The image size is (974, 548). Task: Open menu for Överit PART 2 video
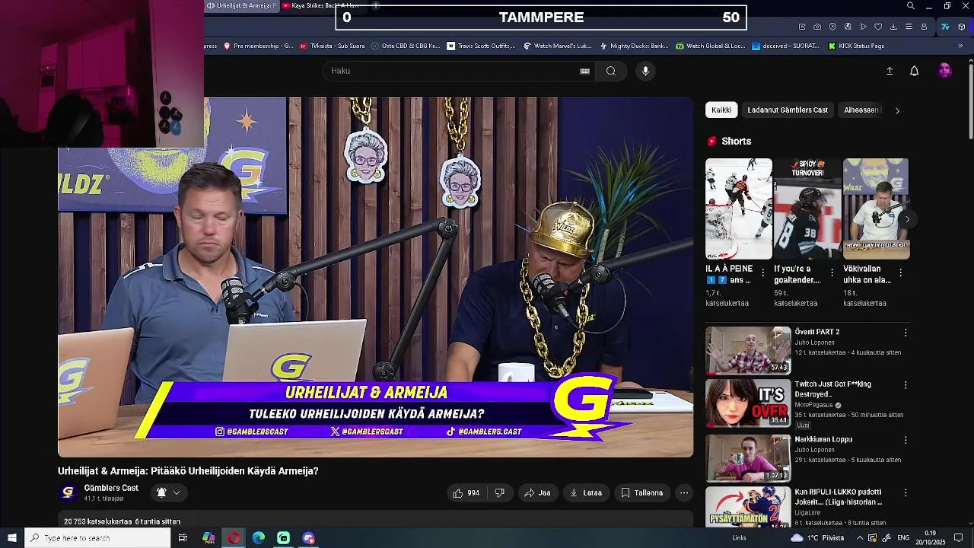pos(905,333)
